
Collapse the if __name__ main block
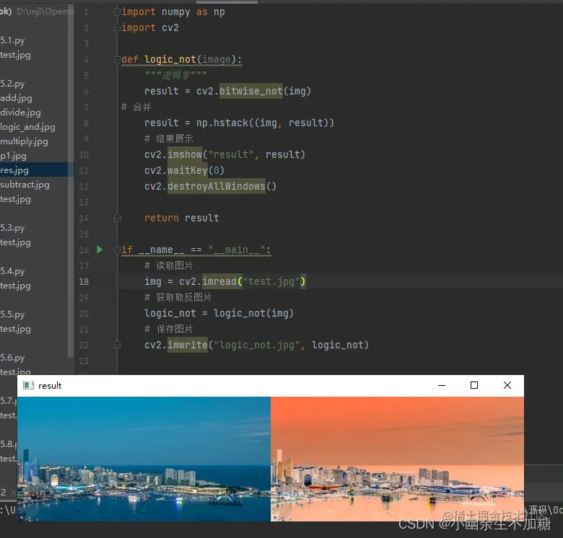(117, 250)
